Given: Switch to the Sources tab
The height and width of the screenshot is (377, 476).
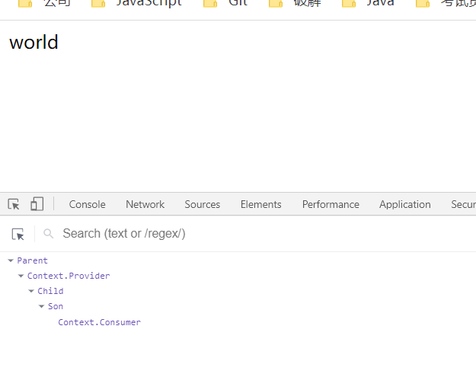Looking at the screenshot, I should click(202, 204).
